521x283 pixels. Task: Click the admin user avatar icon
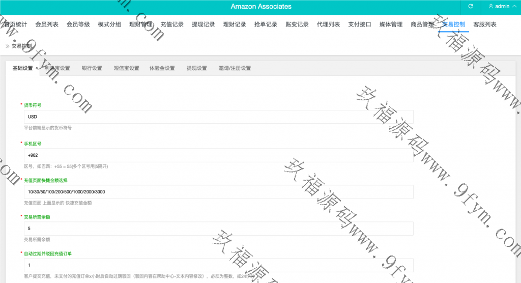[490, 7]
